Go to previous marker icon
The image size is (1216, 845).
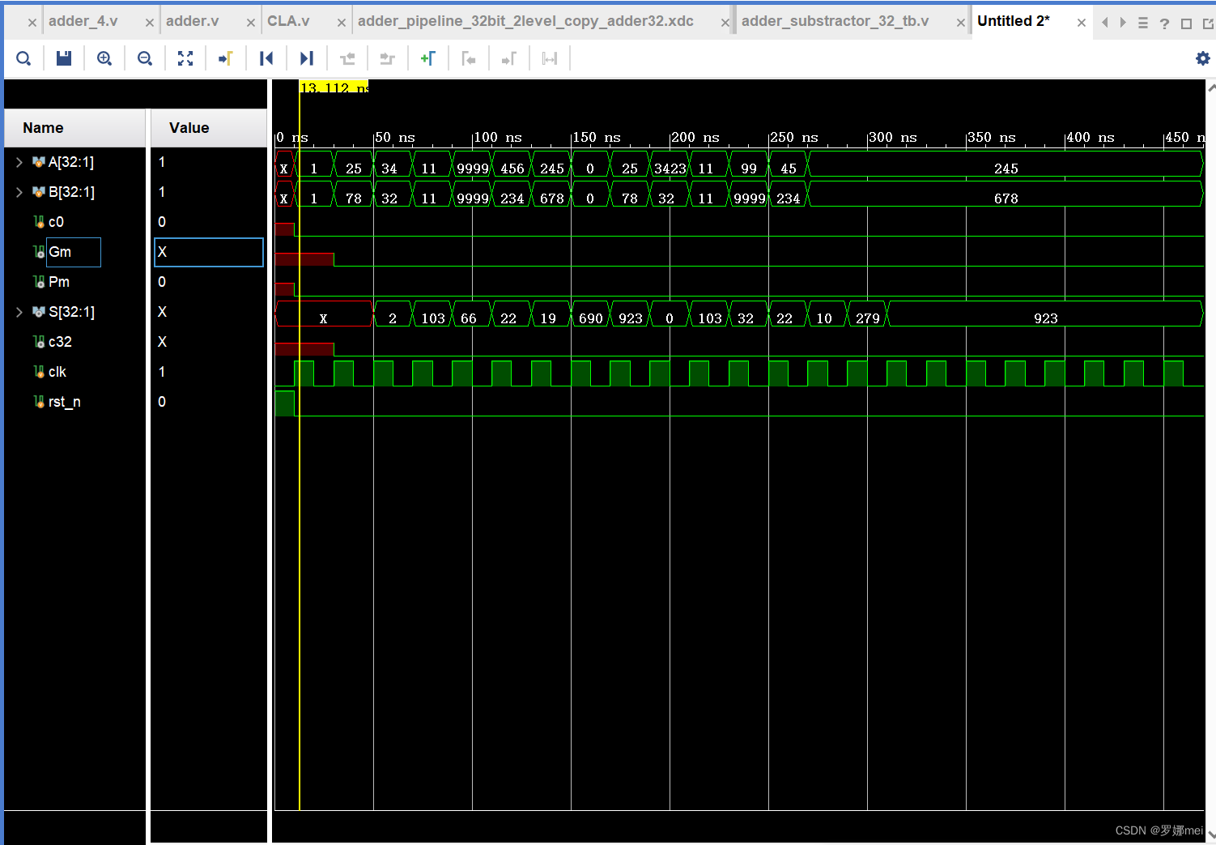[469, 58]
